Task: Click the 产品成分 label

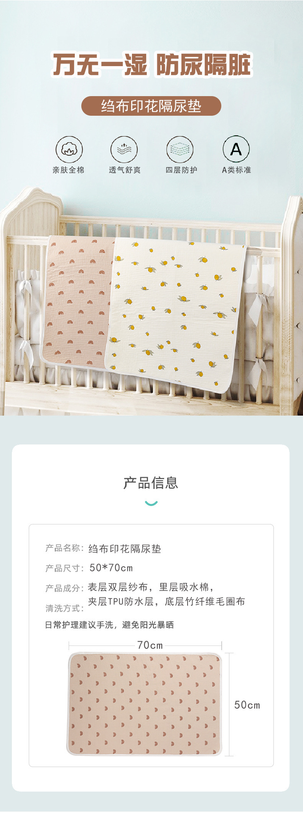Action: (64, 588)
